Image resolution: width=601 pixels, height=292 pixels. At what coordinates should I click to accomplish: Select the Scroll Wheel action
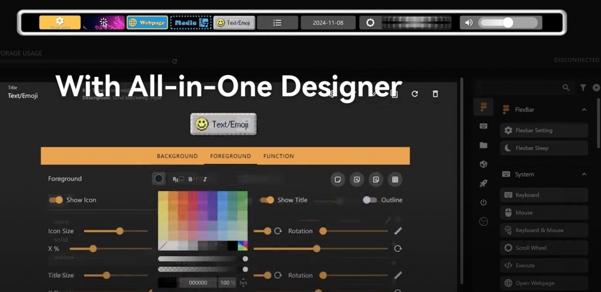(x=544, y=247)
